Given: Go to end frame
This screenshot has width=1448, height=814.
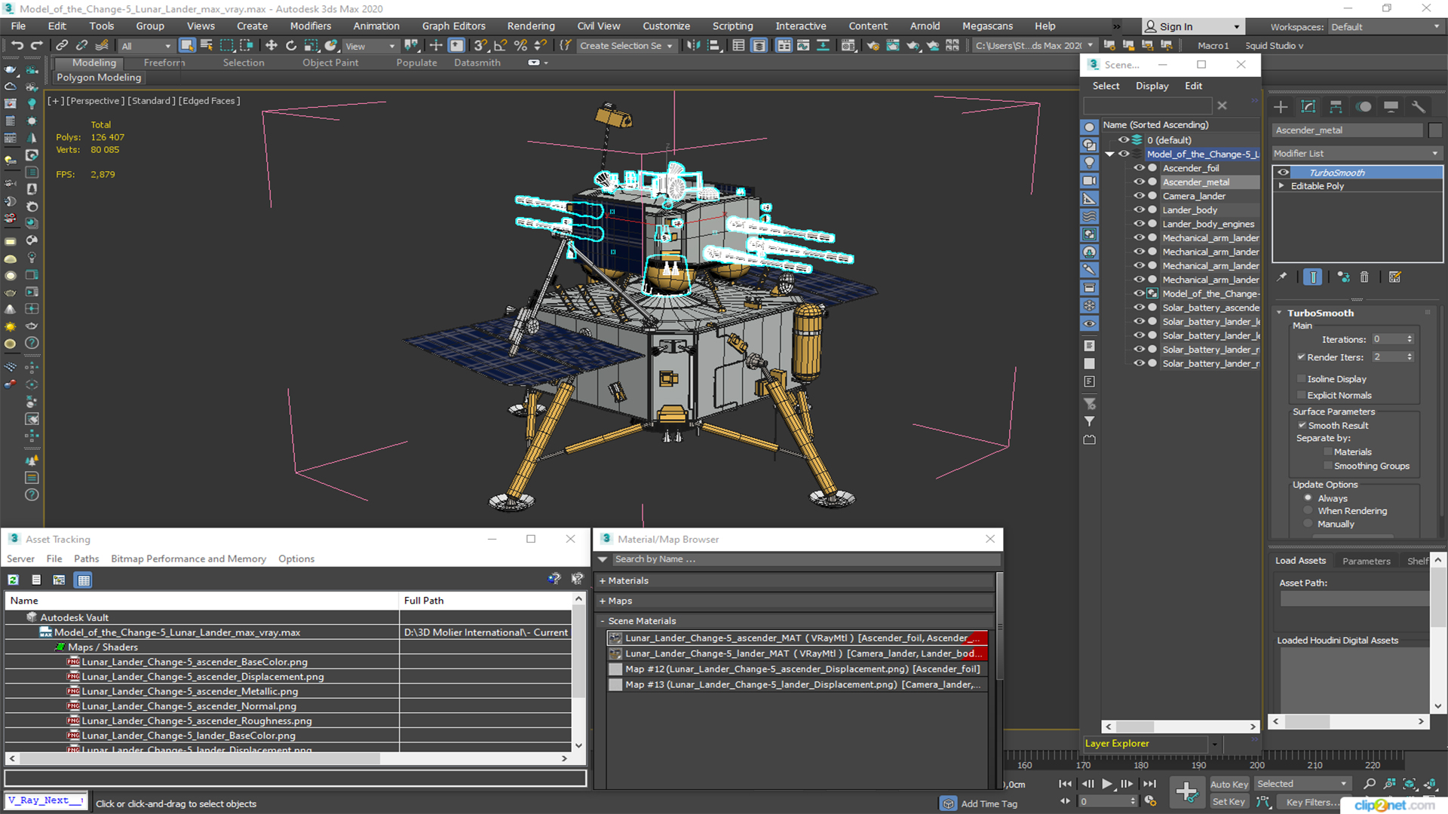Looking at the screenshot, I should 1149,784.
